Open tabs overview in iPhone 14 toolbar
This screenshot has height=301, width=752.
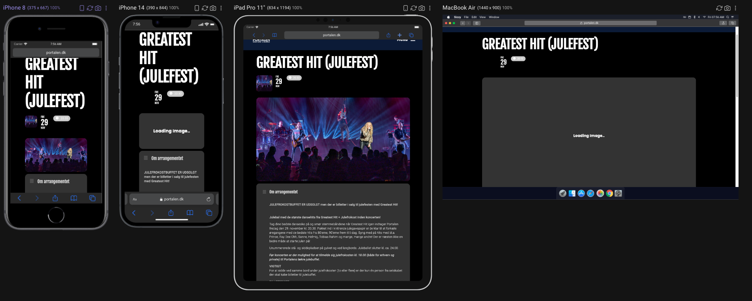209,213
